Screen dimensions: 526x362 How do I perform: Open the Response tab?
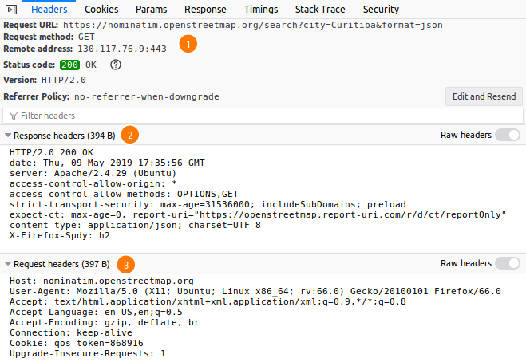(x=205, y=10)
